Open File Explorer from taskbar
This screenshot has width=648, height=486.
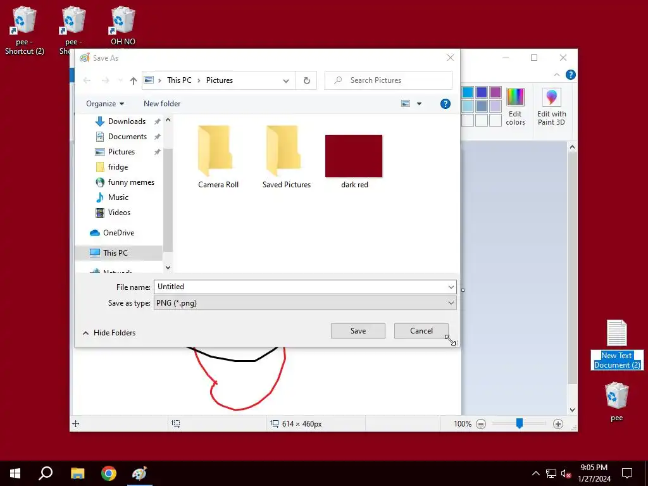(x=77, y=473)
